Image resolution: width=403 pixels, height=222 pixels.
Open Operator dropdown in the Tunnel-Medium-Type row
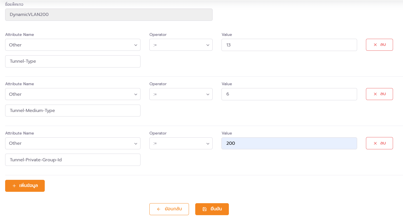tap(181, 94)
